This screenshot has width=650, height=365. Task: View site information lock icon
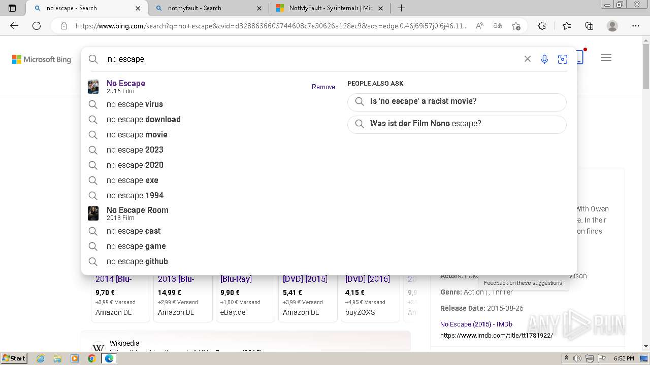coord(64,26)
